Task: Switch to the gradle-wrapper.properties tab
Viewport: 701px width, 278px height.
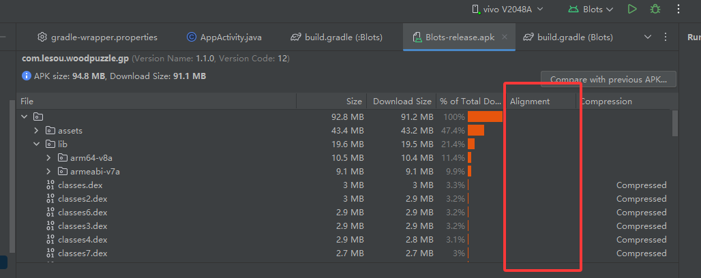Action: [x=97, y=37]
